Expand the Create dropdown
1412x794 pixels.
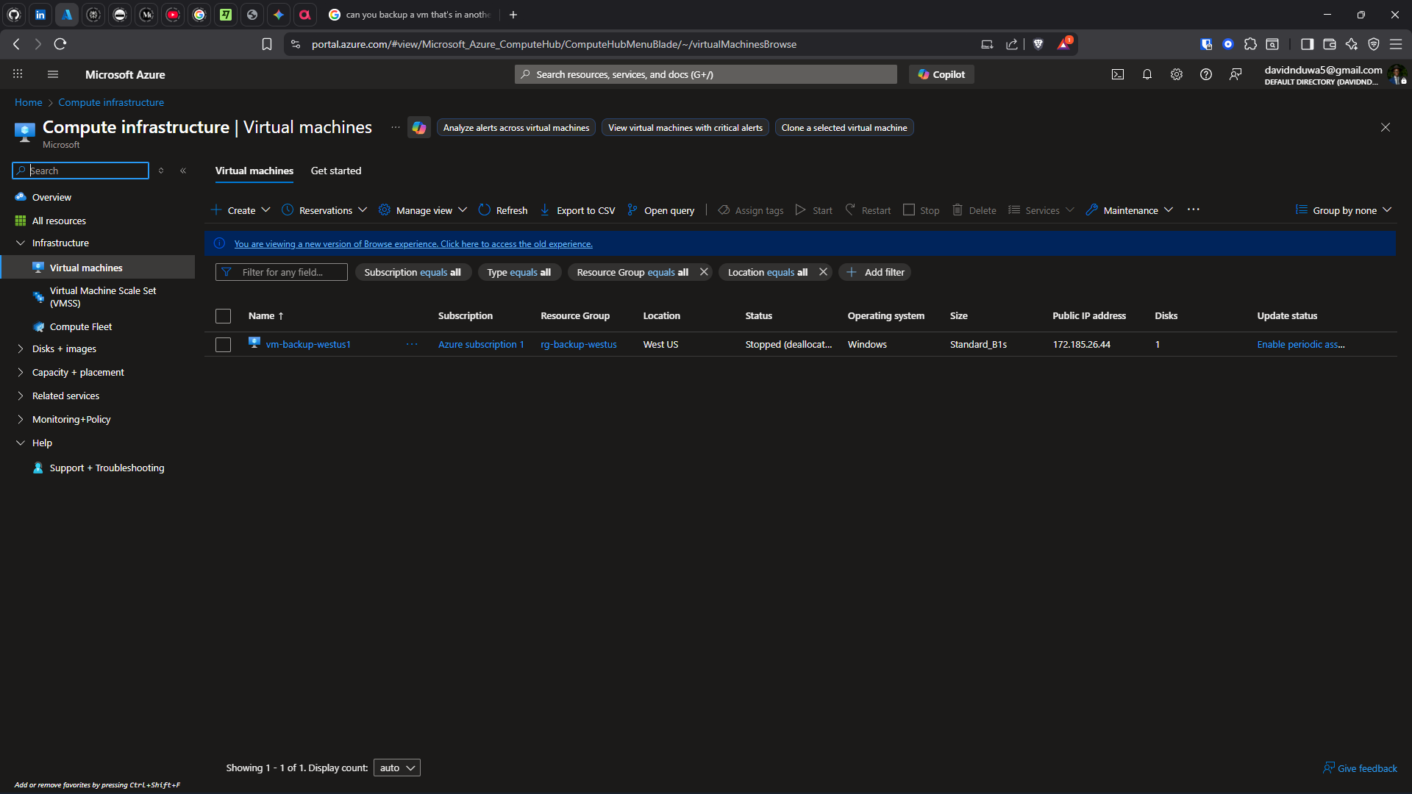[241, 210]
